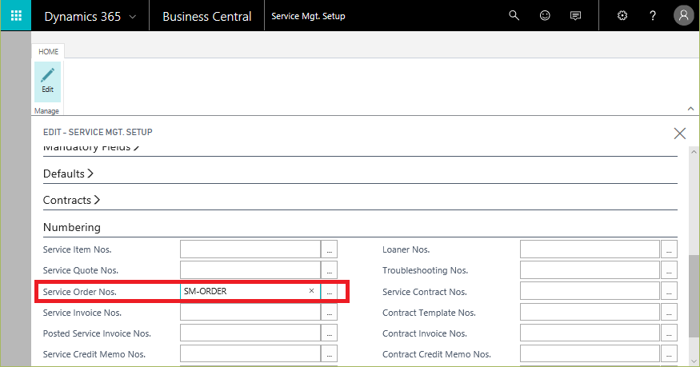Close the Service Mgt. Setup page
700x367 pixels.
click(679, 133)
